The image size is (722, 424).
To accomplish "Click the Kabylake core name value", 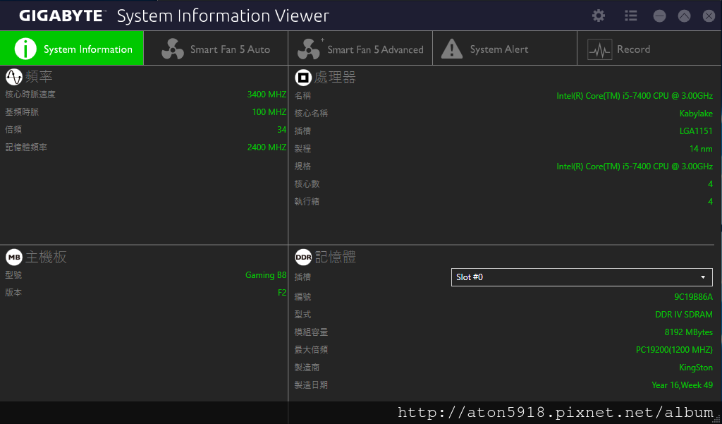I will point(696,114).
